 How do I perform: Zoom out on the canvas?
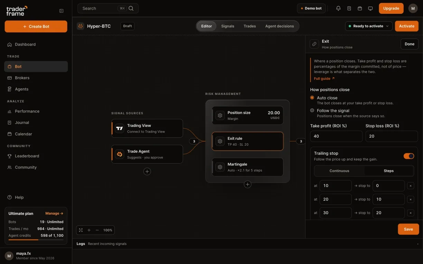click(x=97, y=230)
